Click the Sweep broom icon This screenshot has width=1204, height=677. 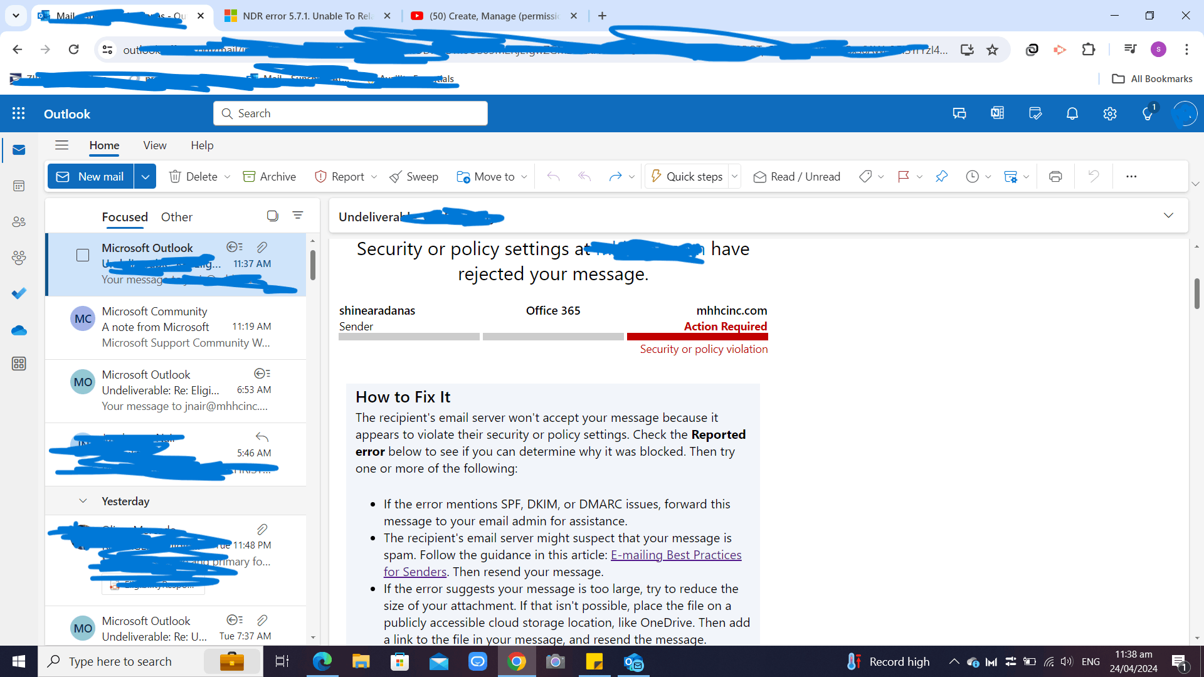[395, 177]
